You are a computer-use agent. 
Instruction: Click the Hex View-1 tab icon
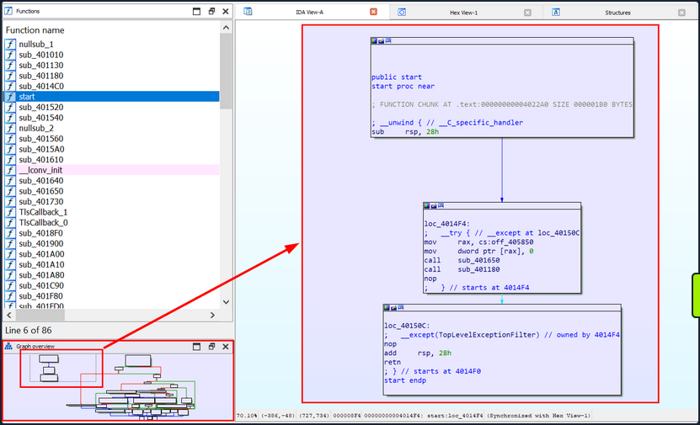pyautogui.click(x=402, y=13)
